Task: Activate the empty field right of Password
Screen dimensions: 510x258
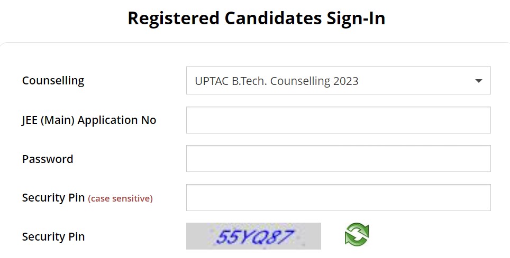Action: pos(338,159)
